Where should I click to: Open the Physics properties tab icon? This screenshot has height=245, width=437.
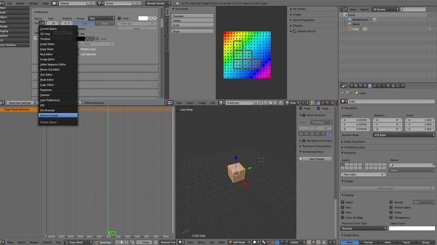402,86
